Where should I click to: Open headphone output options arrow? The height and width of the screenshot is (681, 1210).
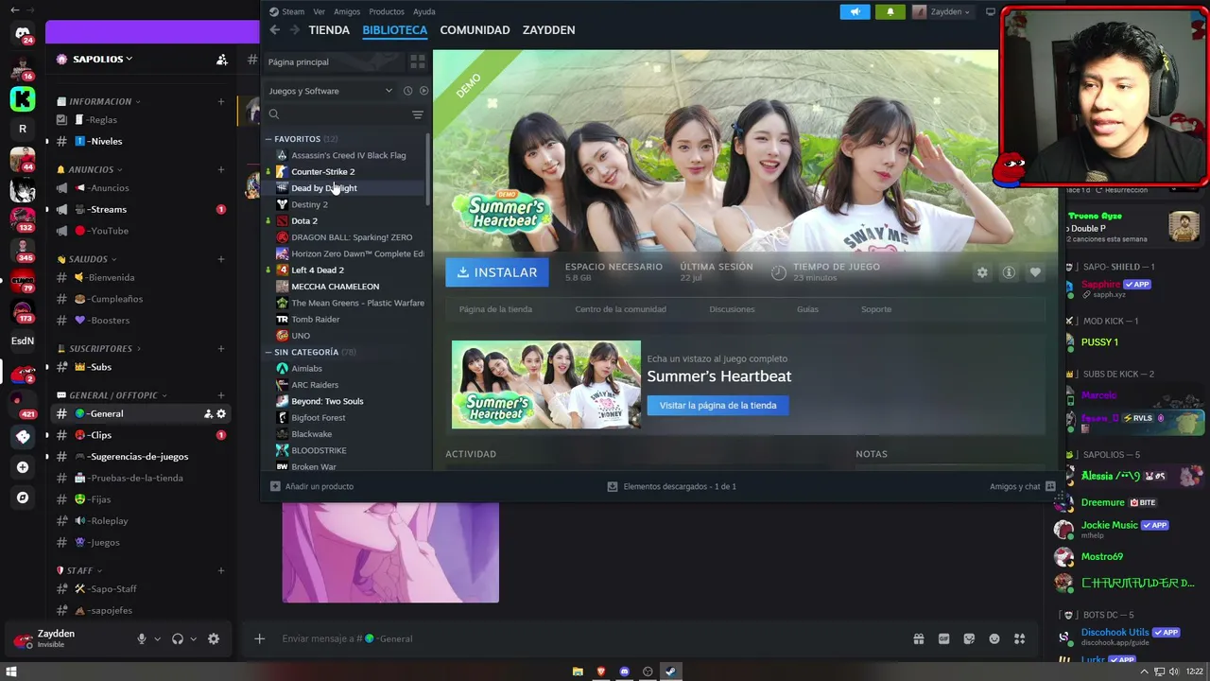pos(193,639)
